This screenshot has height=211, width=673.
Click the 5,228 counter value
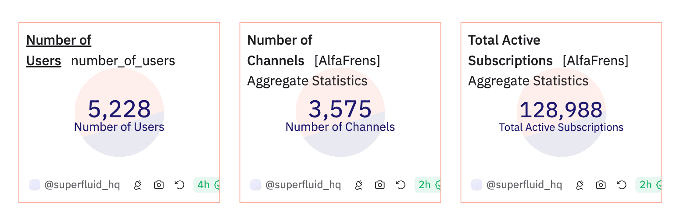point(119,109)
